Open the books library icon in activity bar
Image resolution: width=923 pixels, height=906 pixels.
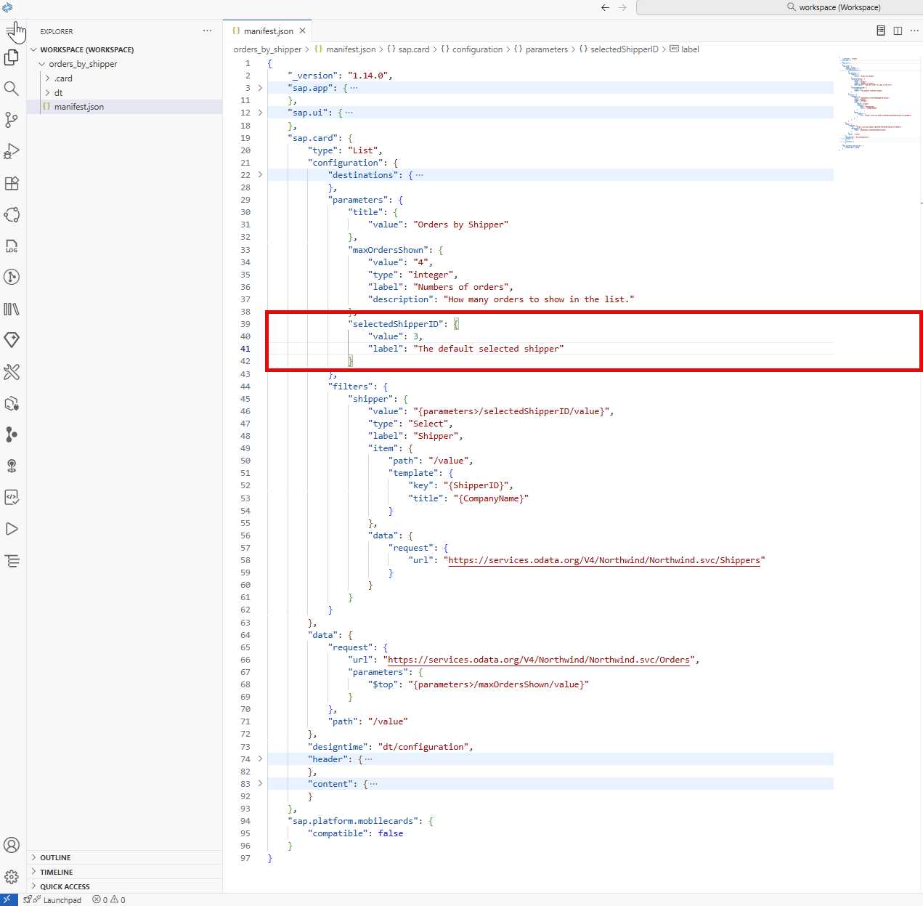pos(12,309)
